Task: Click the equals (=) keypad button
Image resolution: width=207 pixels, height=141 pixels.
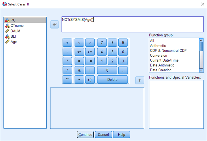Action: tap(79, 61)
